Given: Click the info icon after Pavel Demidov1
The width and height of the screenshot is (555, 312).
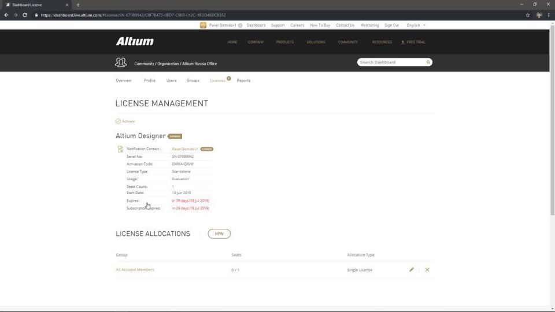Looking at the screenshot, I should click(240, 25).
